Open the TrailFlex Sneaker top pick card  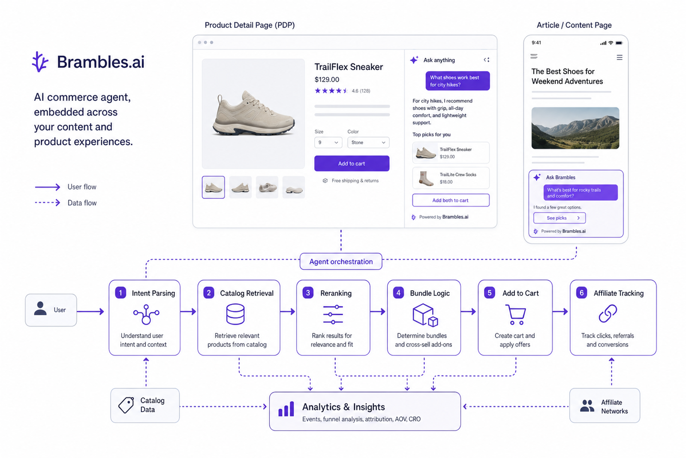[451, 153]
